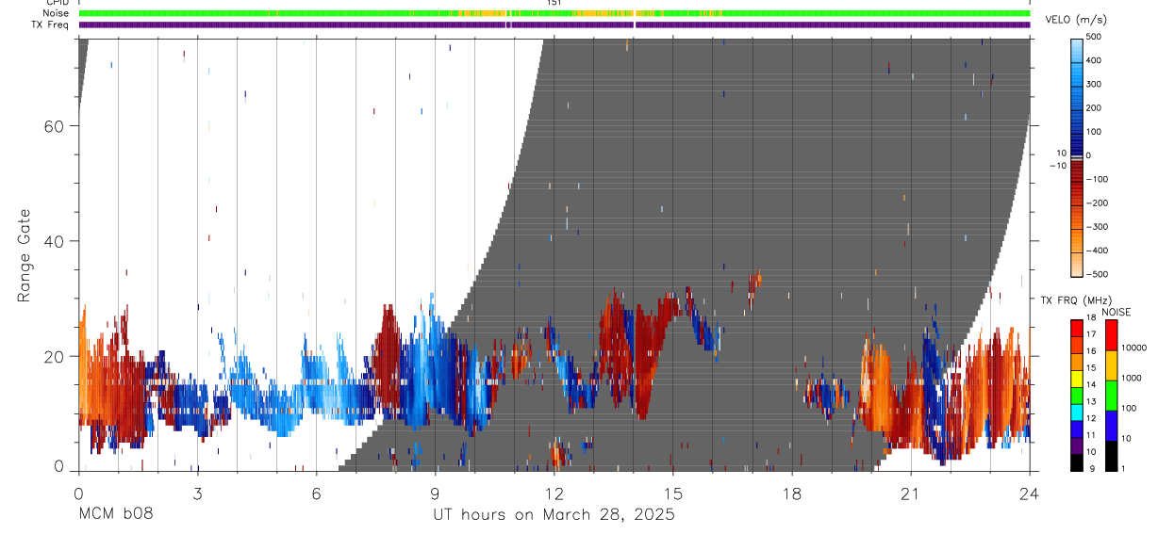Click range gate "20" on the y-axis
The height and width of the screenshot is (534, 1158).
point(54,356)
